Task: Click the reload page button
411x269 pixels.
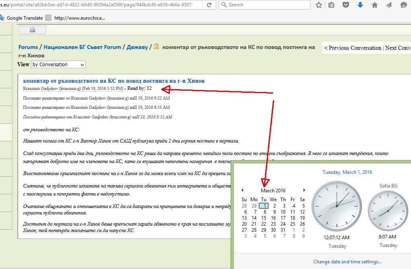Action: click(x=209, y=5)
